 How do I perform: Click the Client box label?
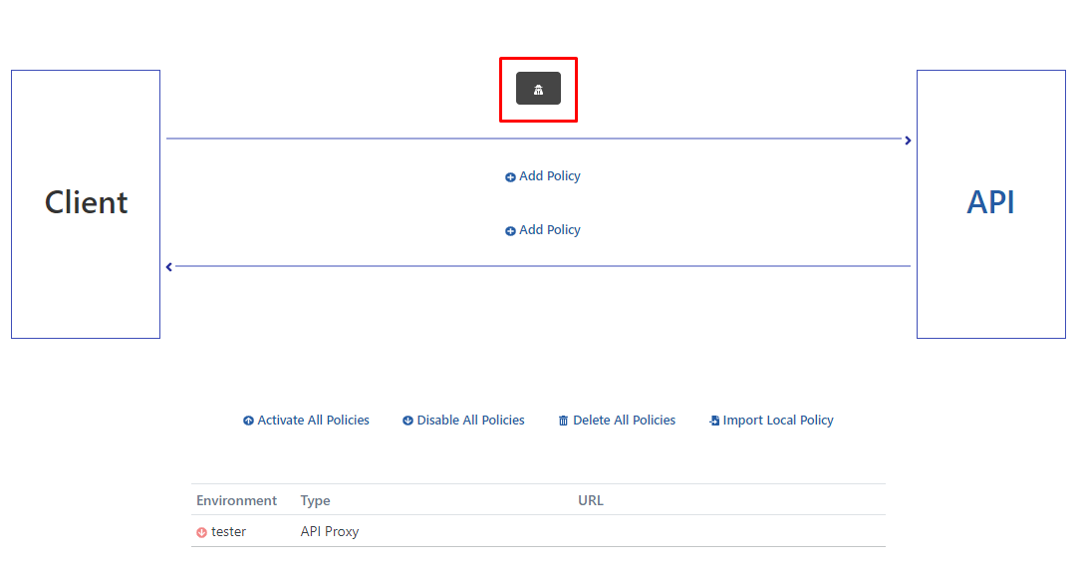point(86,202)
